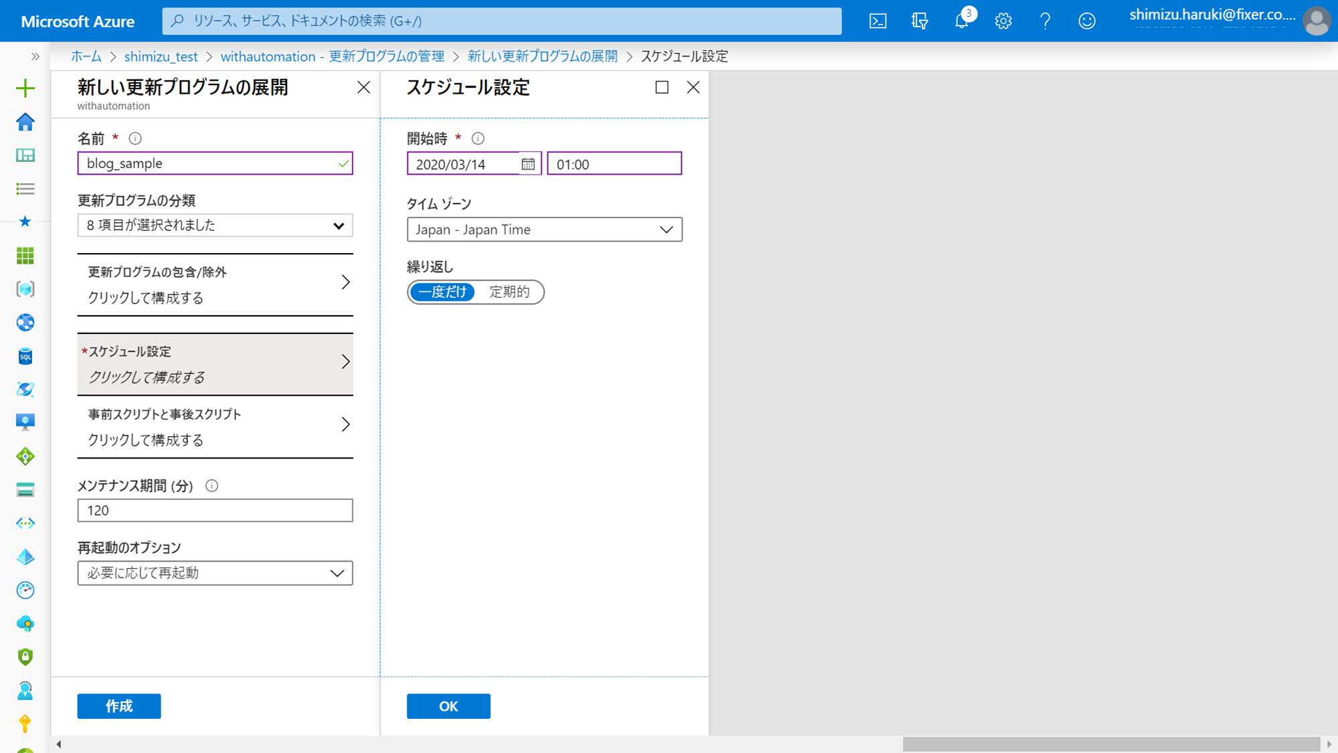Open the タイム ゾーン dropdown

tap(544, 230)
